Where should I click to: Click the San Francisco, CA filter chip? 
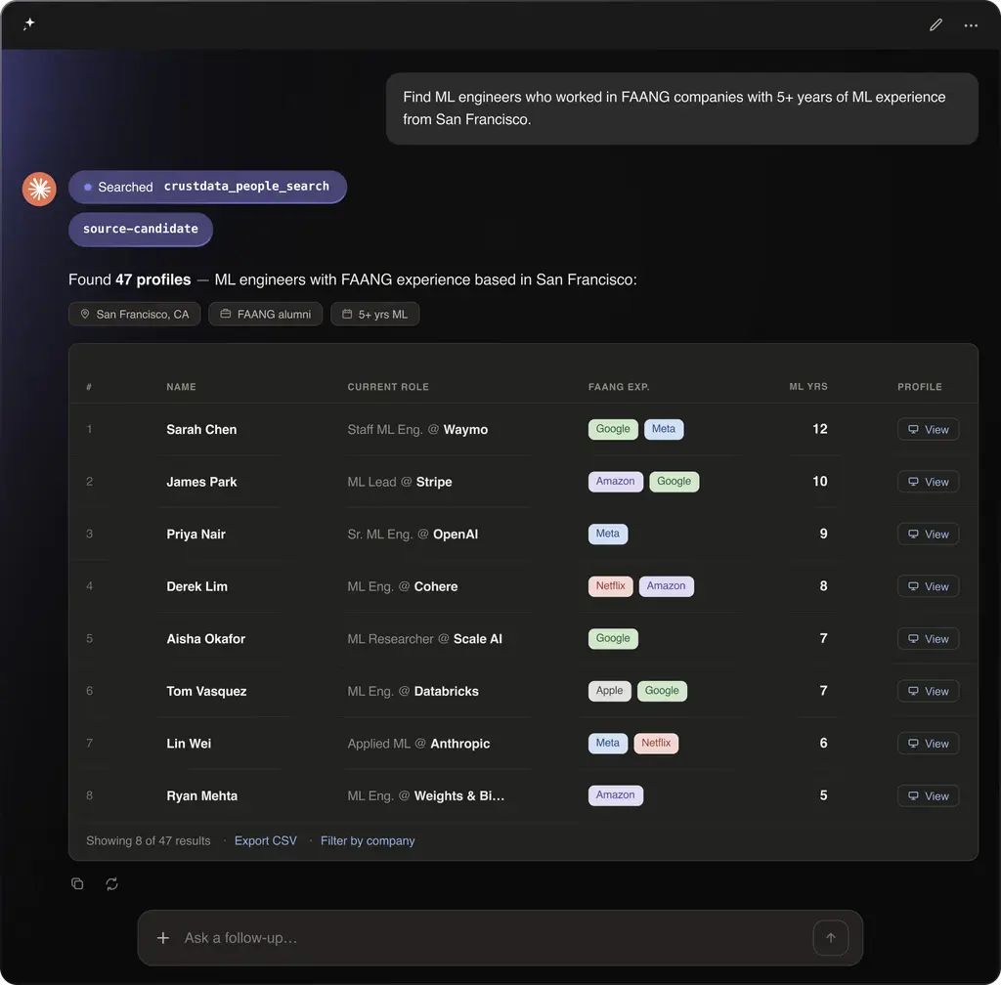click(135, 314)
